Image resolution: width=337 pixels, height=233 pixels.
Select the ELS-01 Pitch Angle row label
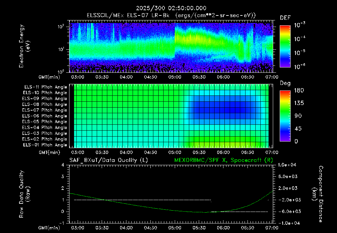45,145
